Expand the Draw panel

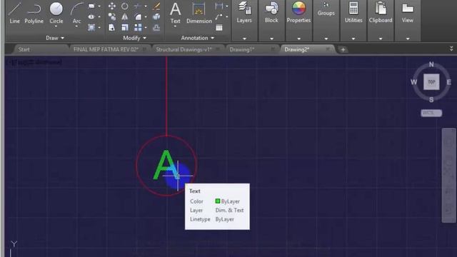click(x=55, y=38)
